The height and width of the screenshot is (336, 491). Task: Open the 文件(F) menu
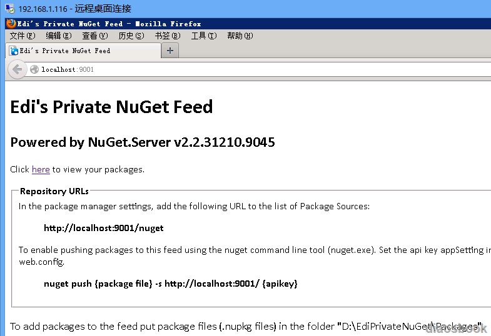coord(23,36)
